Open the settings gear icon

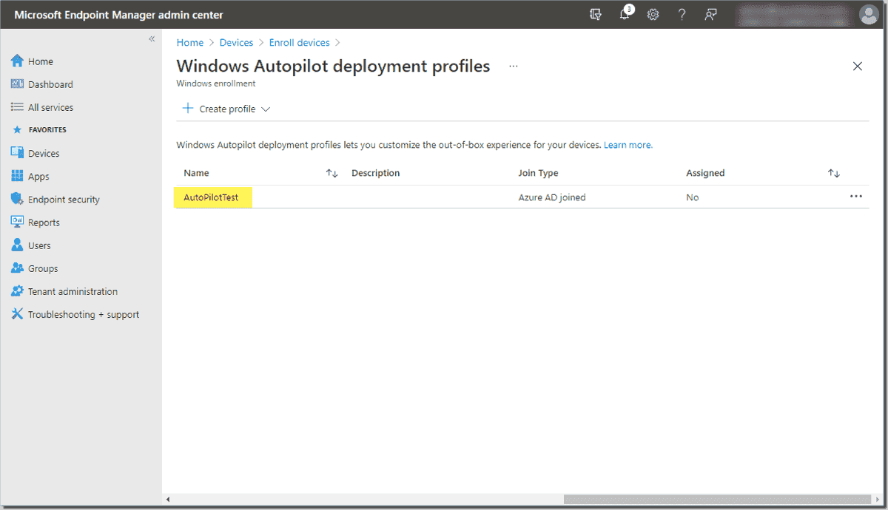(653, 15)
